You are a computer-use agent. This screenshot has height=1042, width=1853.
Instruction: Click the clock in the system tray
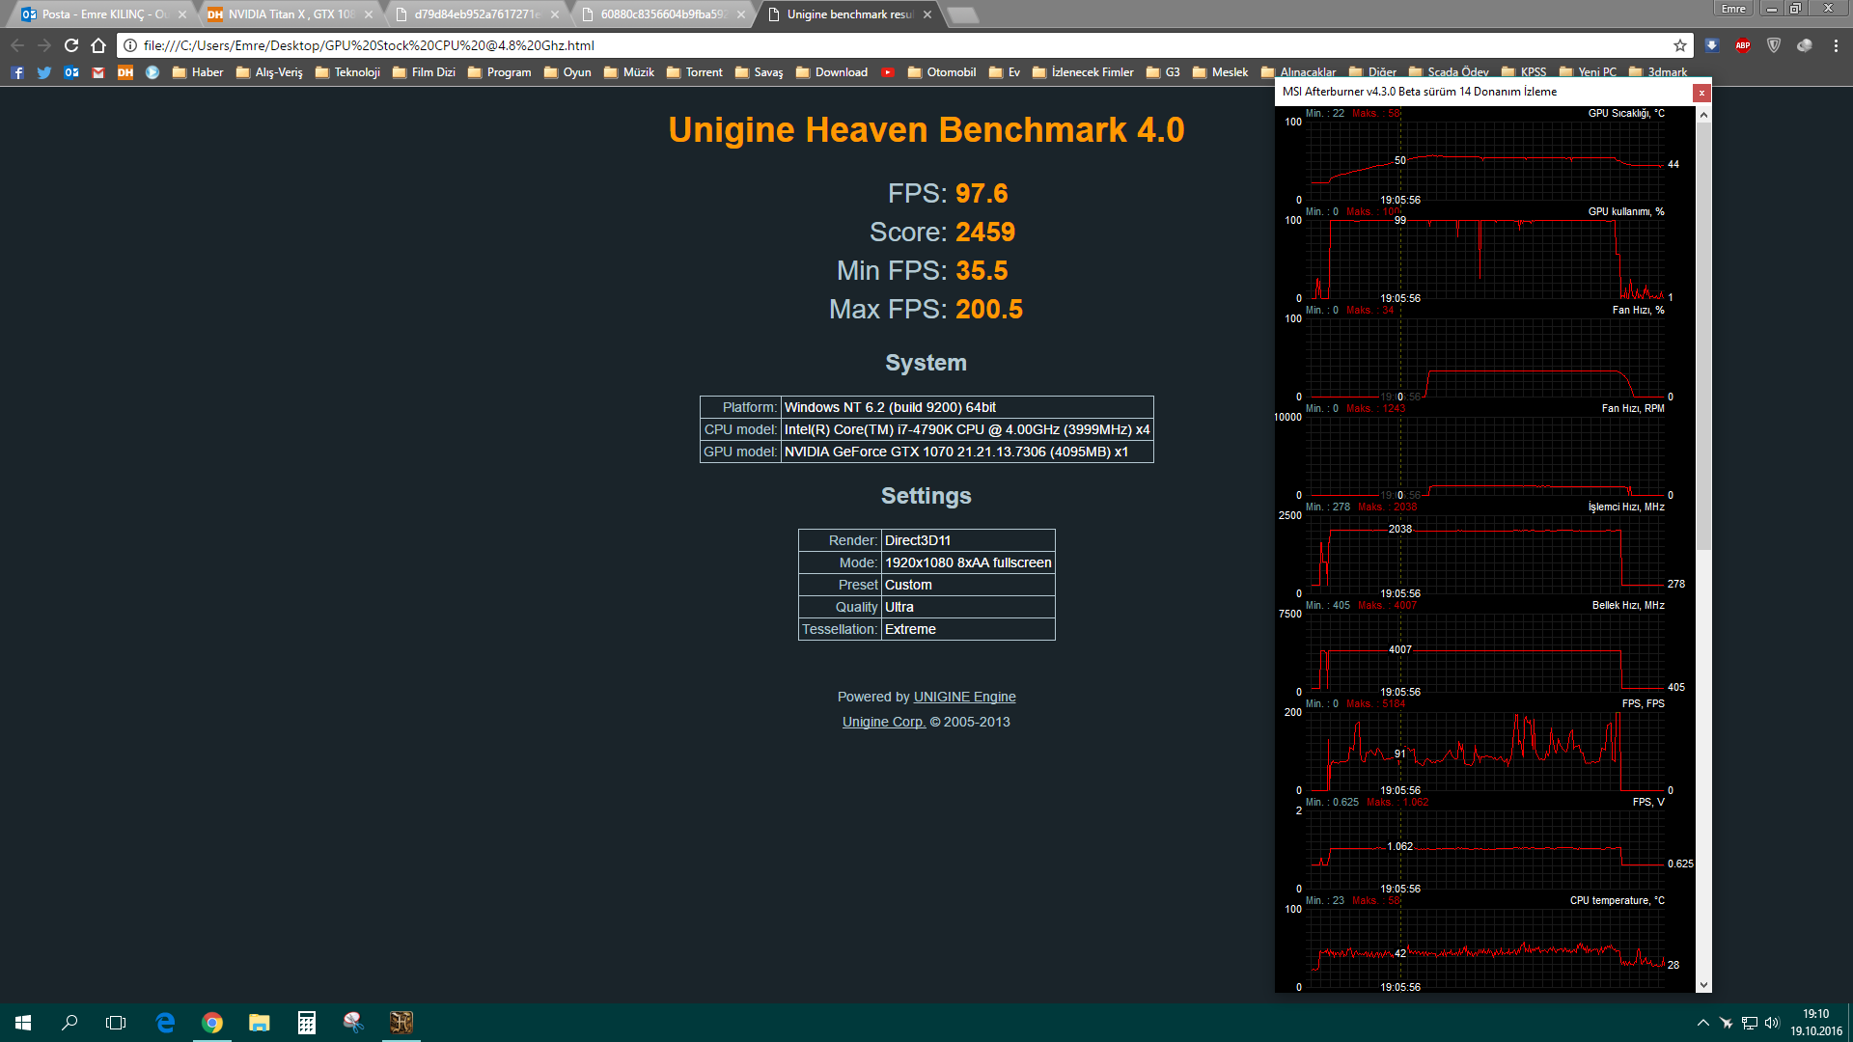(x=1815, y=1023)
